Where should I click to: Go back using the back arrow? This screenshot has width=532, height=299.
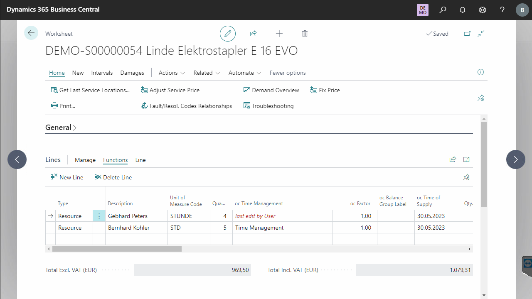[31, 33]
